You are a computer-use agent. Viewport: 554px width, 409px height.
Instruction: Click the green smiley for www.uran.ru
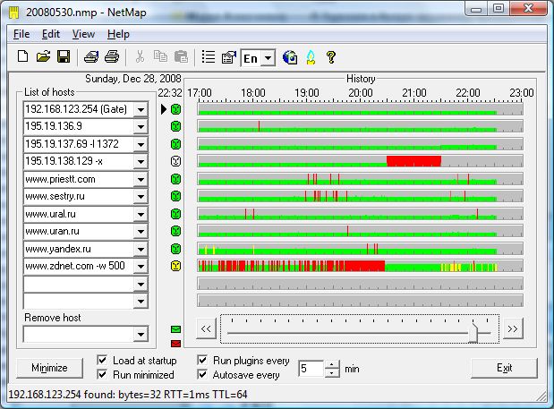point(175,231)
